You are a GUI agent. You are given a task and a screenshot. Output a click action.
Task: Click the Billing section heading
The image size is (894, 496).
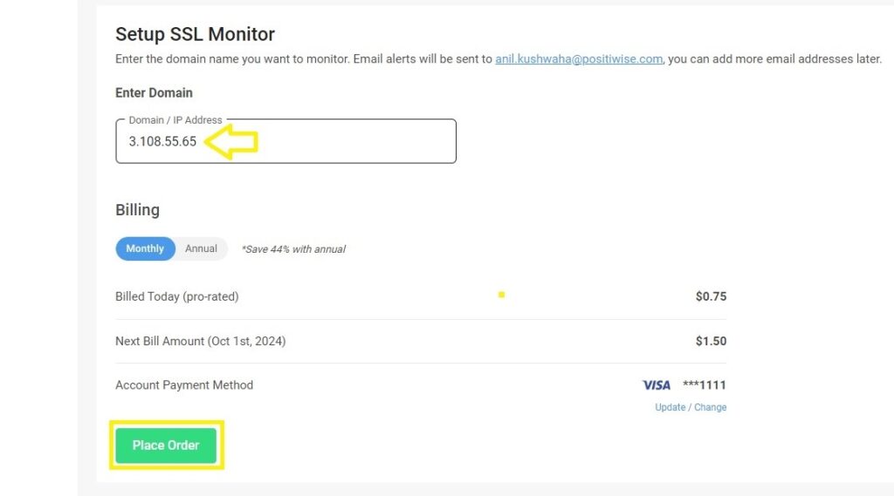click(x=137, y=210)
